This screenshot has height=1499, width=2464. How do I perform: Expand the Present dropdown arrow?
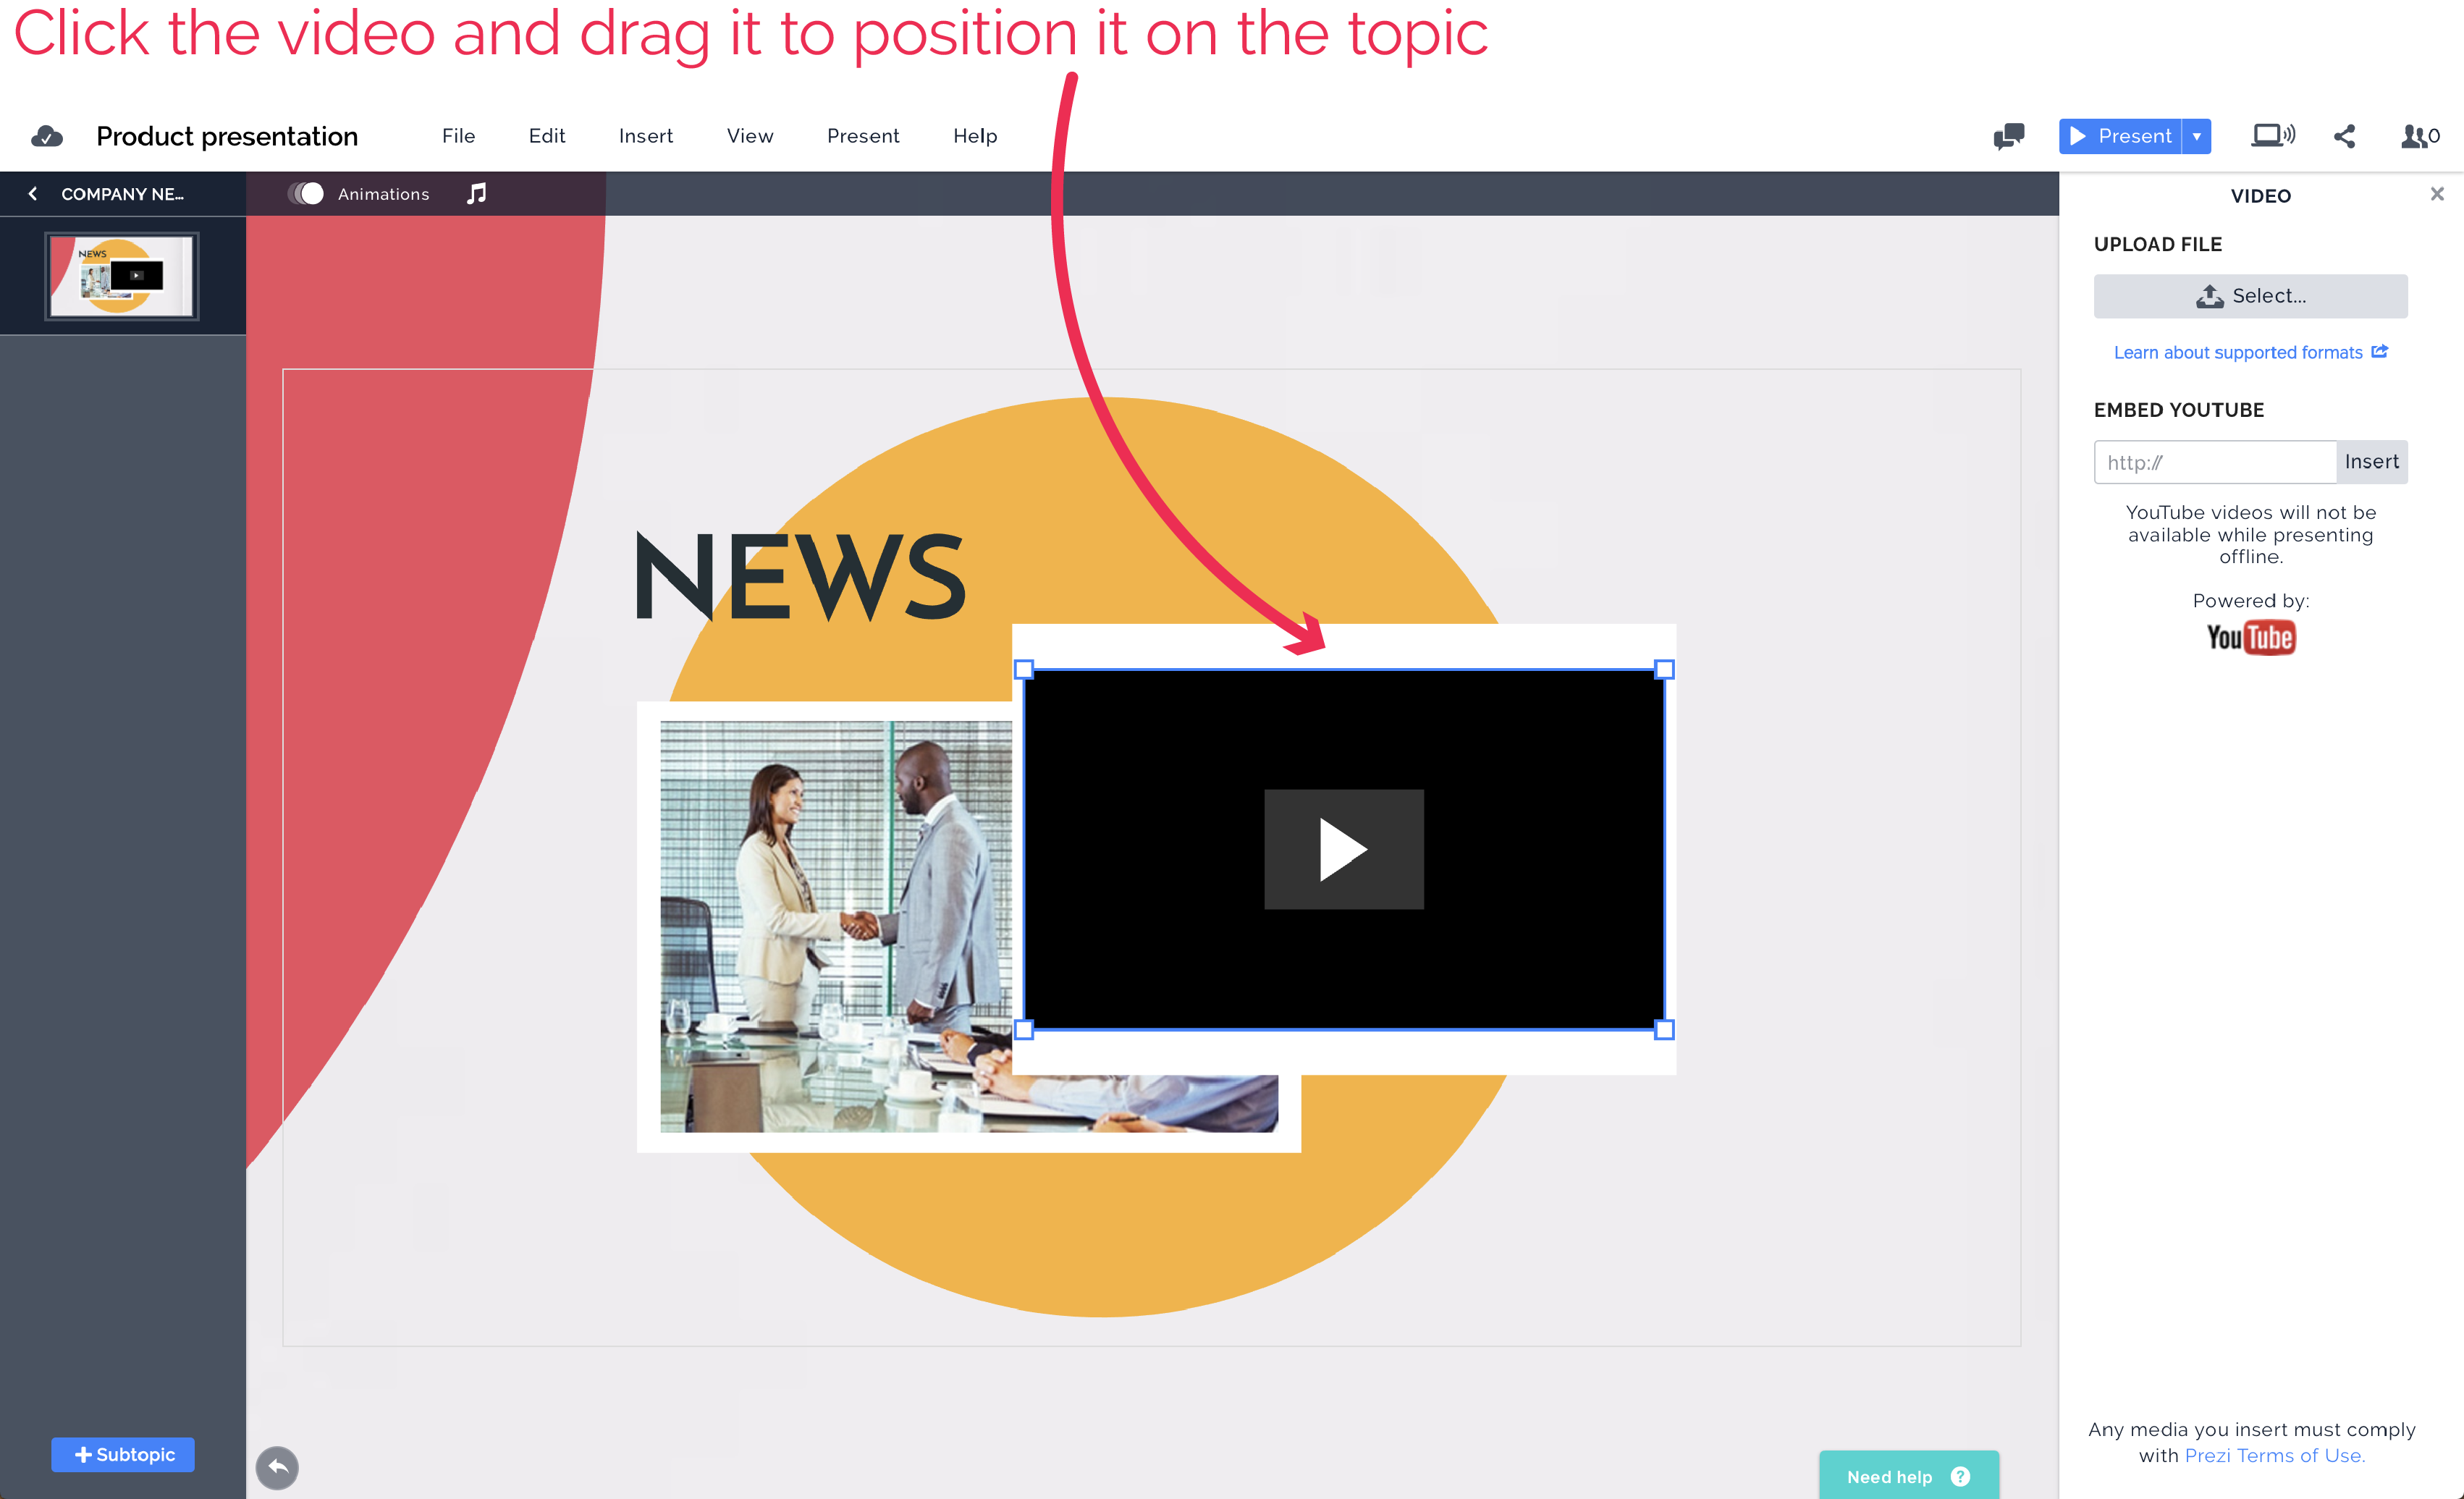(x=2197, y=136)
